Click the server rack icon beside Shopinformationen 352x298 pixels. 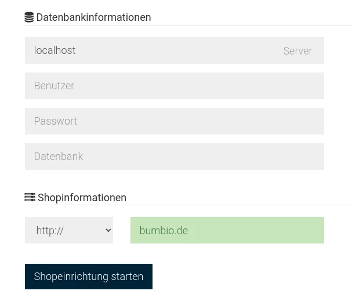30,197
